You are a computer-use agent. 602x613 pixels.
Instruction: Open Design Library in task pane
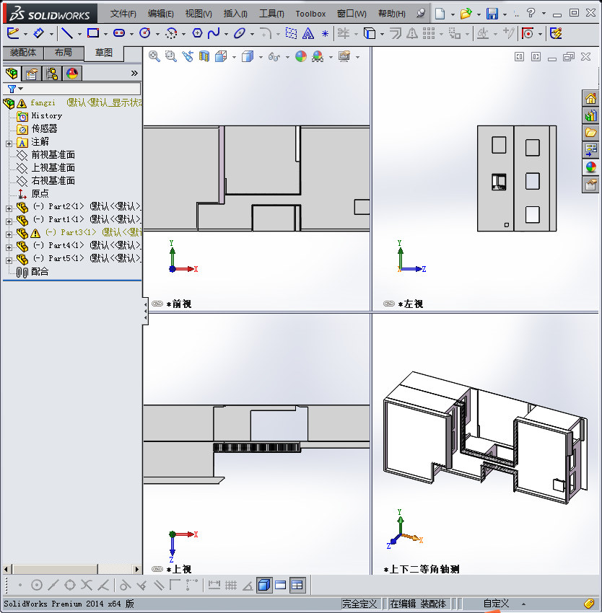(590, 115)
